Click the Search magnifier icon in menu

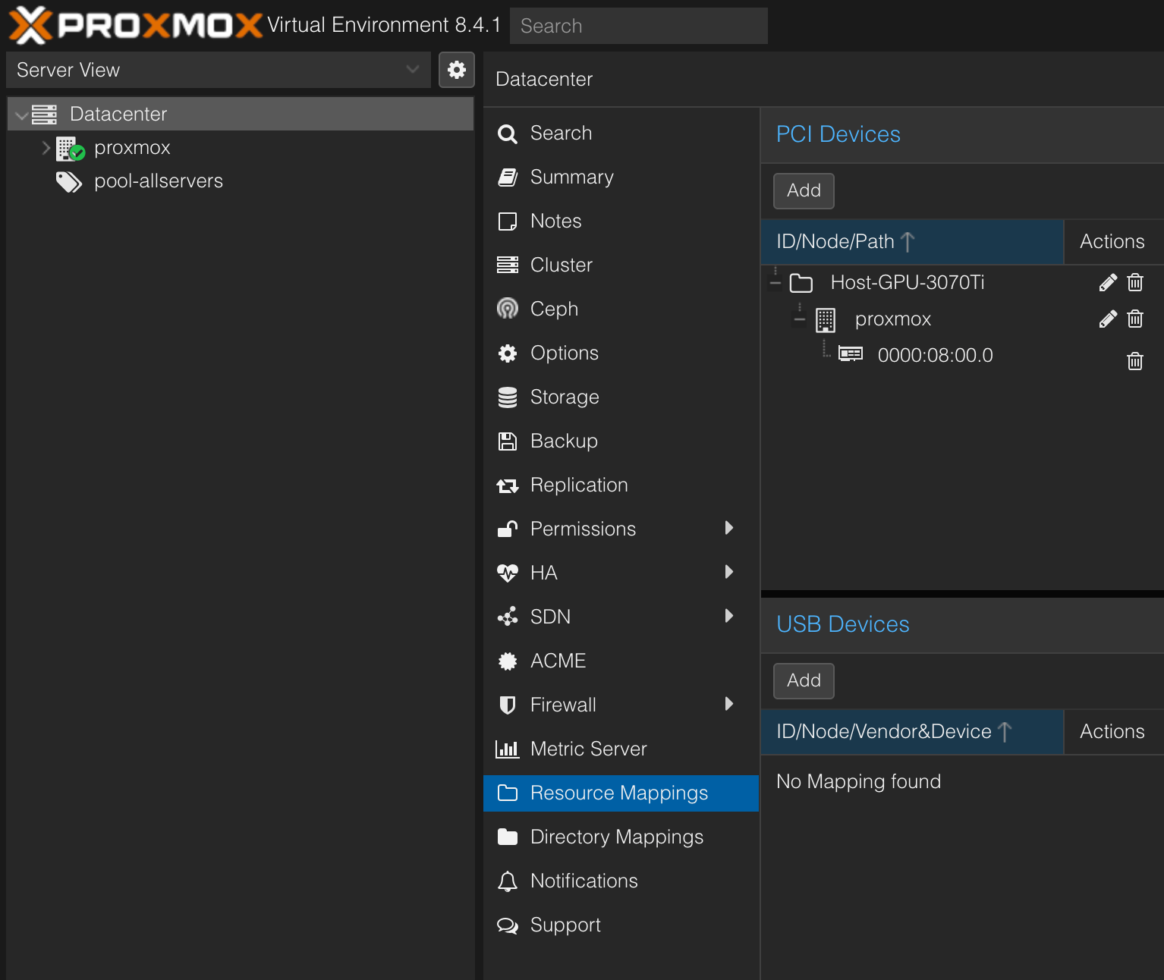tap(508, 134)
